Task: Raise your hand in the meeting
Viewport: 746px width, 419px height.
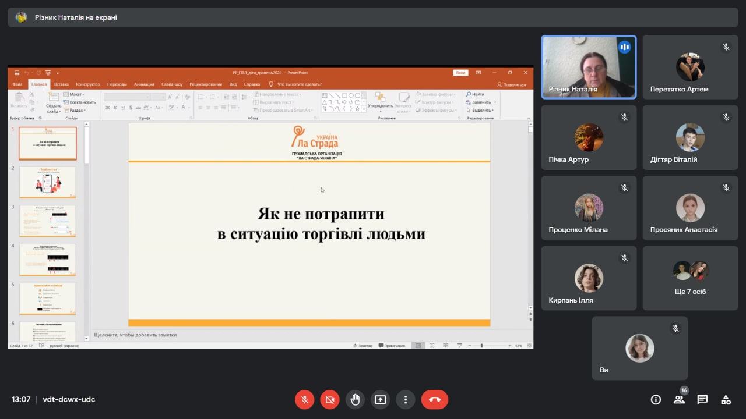Action: (x=355, y=400)
